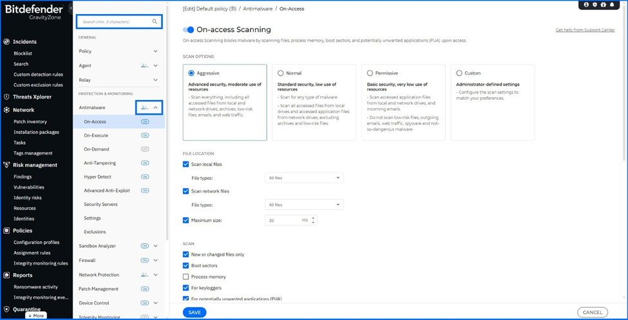628x320 pixels.
Task: Click the SAVE button
Action: click(195, 312)
